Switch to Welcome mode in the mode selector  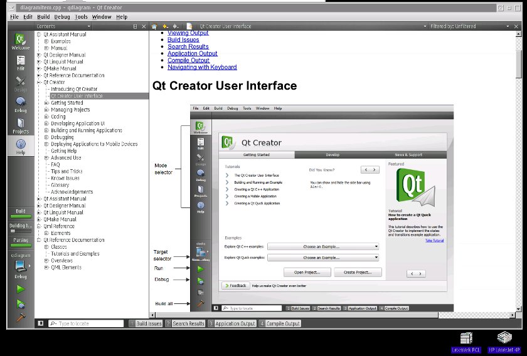pyautogui.click(x=21, y=41)
